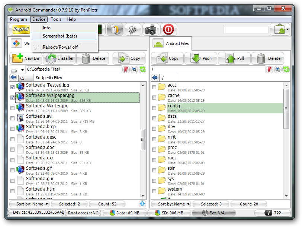
Task: Switch to the Android Files tab
Action: pos(171,43)
